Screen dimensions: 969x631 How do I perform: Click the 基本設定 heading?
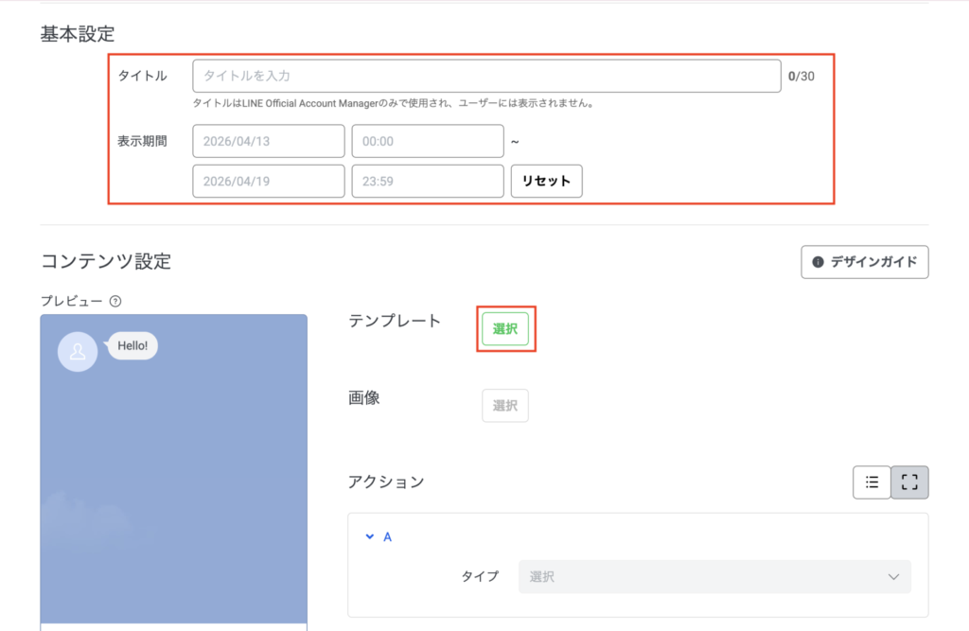pyautogui.click(x=78, y=34)
